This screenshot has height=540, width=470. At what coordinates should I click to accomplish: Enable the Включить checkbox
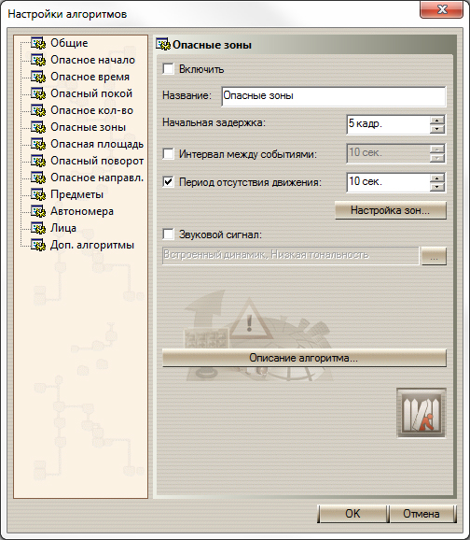[168, 69]
